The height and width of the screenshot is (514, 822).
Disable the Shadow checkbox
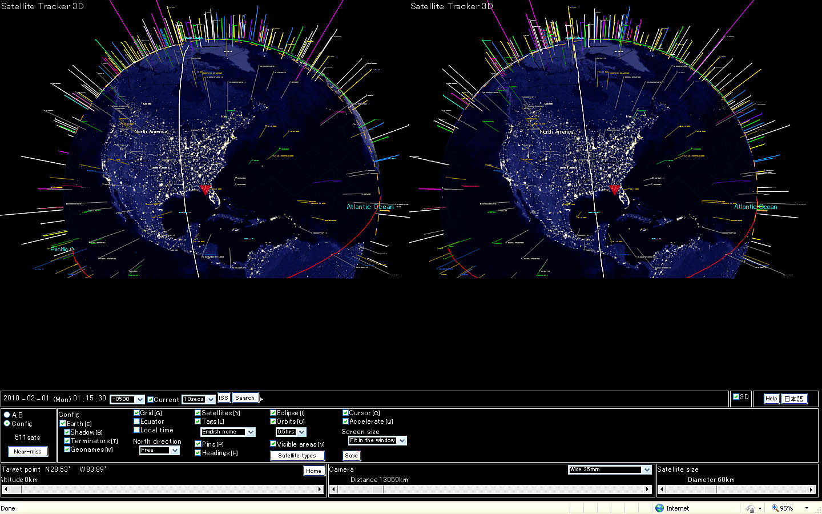tap(67, 432)
